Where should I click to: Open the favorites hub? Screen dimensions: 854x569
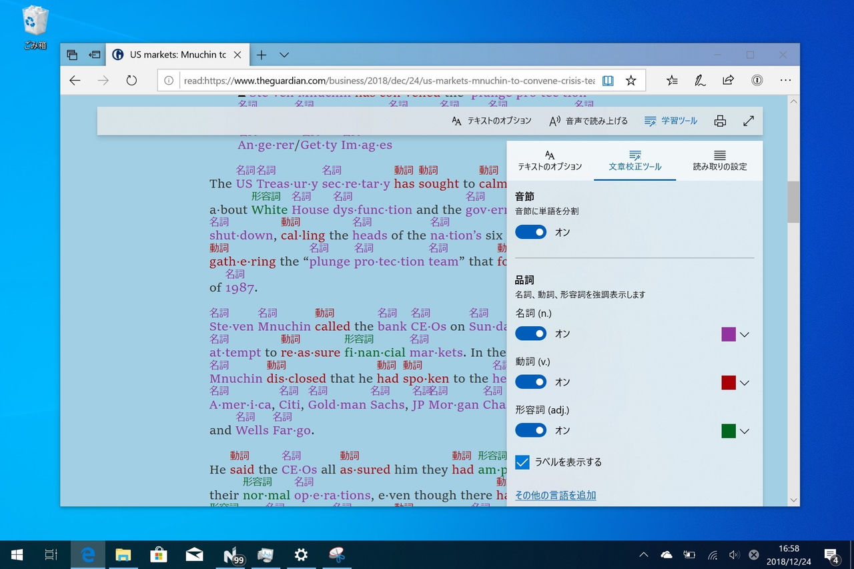click(672, 81)
